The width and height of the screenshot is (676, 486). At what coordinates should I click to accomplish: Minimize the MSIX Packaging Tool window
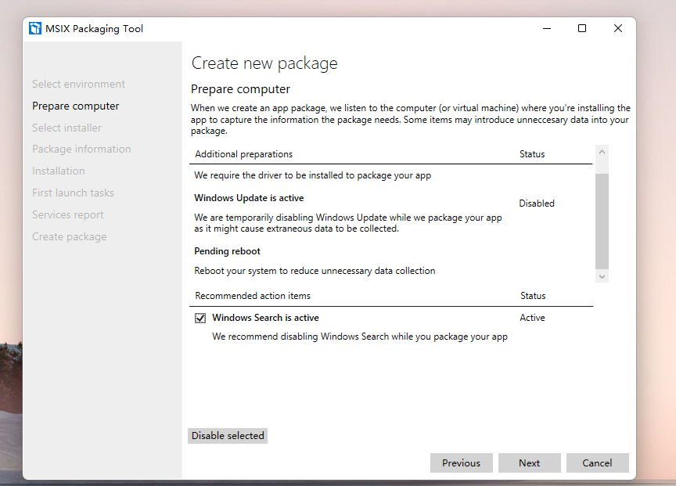[547, 28]
